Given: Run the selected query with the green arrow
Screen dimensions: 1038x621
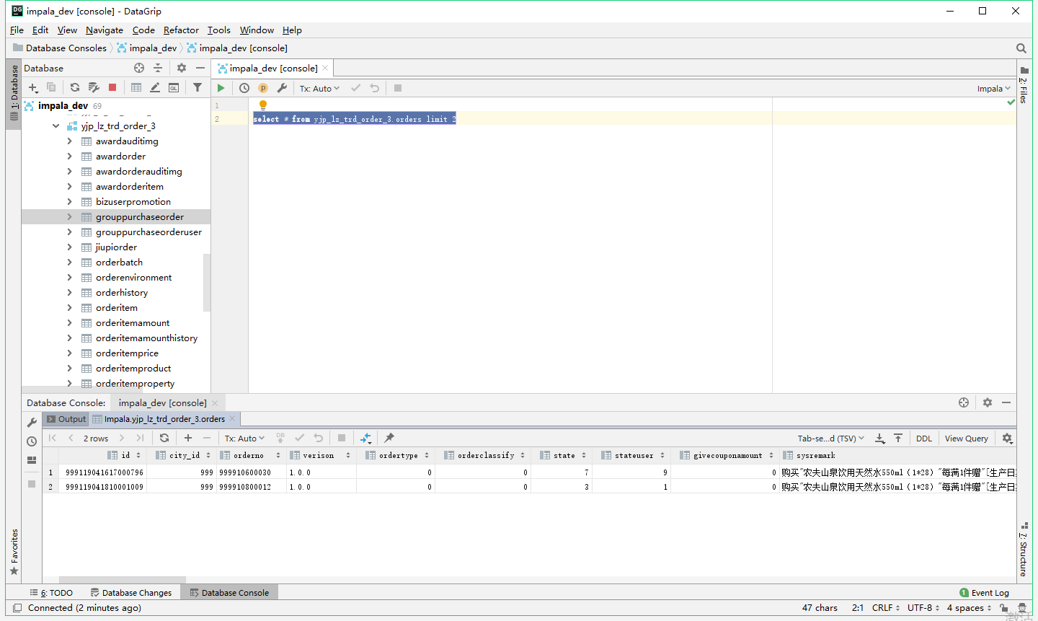Looking at the screenshot, I should coord(221,88).
